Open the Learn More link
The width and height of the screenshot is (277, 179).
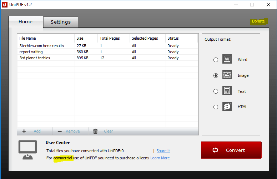tap(160, 158)
